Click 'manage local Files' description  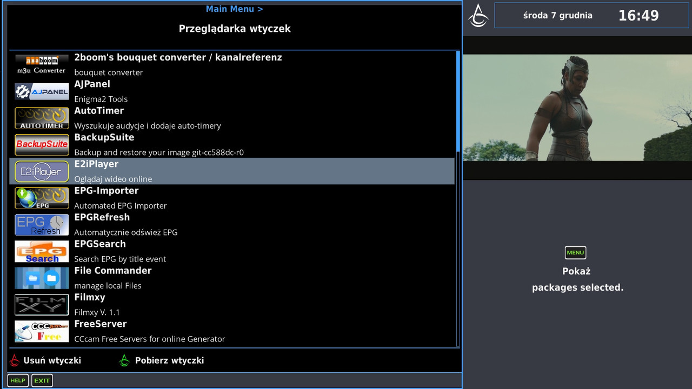[108, 286]
